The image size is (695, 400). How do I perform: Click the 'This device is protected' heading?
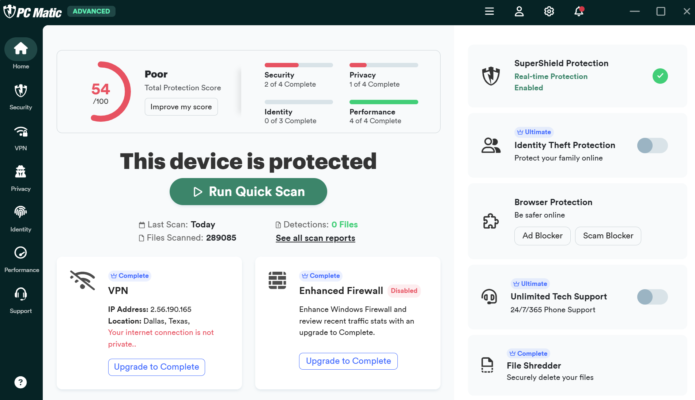coord(248,161)
